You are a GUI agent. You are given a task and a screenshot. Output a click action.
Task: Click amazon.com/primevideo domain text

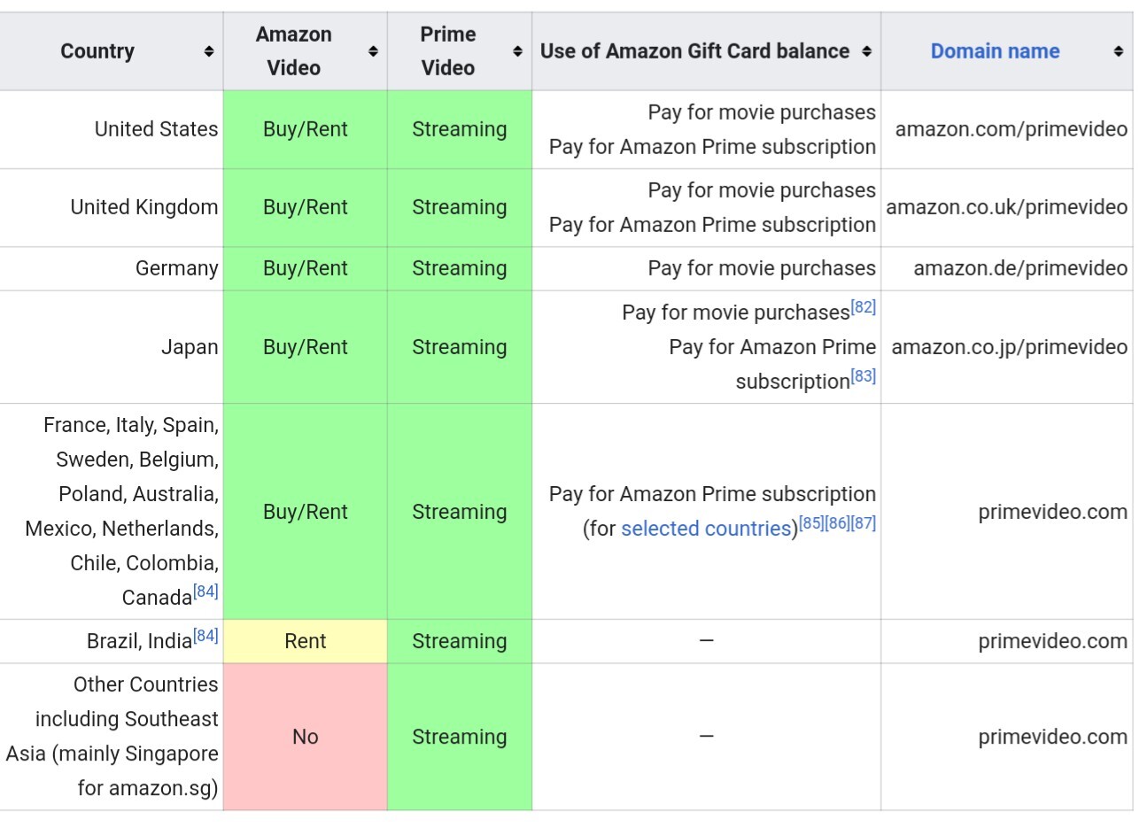click(x=1011, y=129)
